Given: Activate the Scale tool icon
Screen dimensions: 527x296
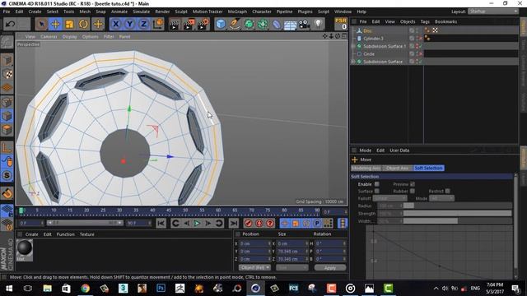Looking at the screenshot, I should pos(69,24).
